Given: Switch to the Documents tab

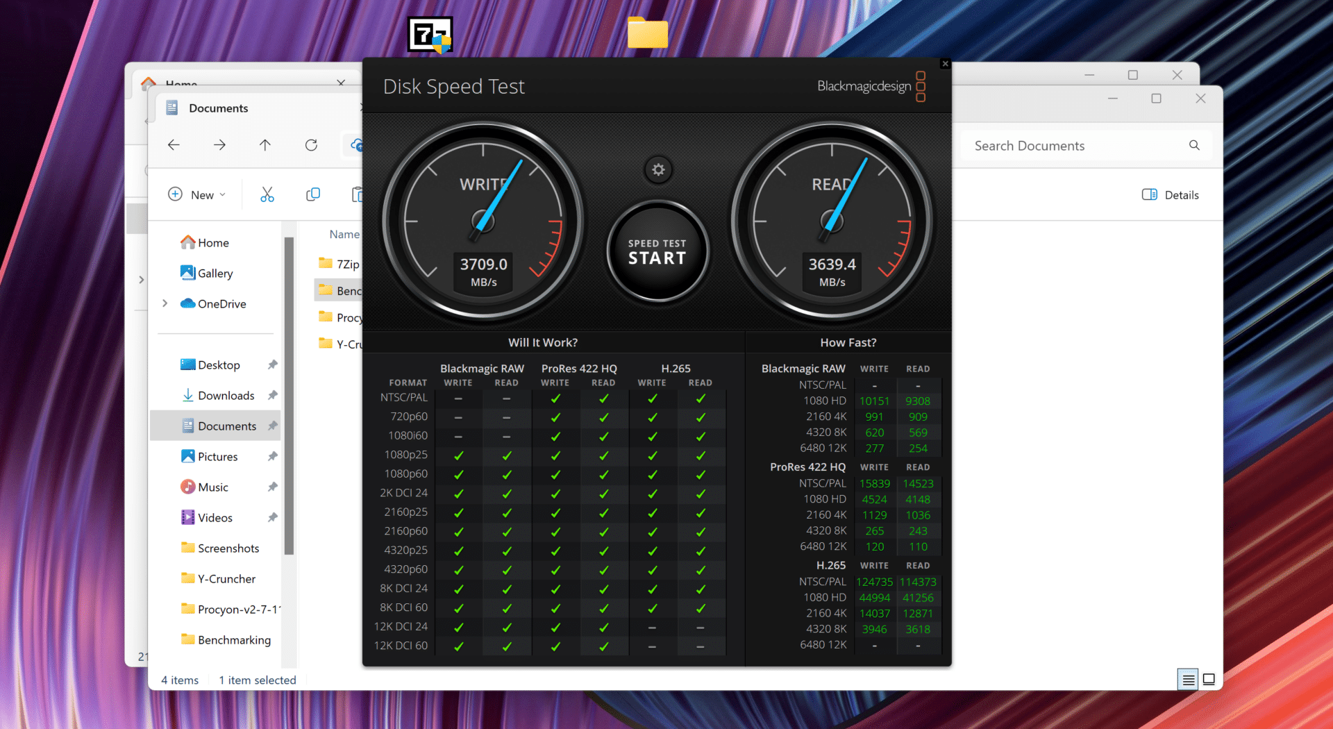Looking at the screenshot, I should pyautogui.click(x=257, y=108).
